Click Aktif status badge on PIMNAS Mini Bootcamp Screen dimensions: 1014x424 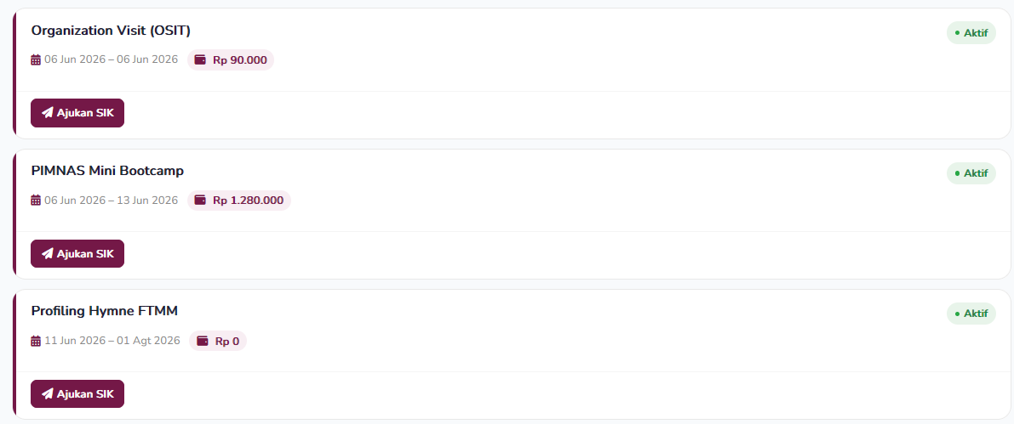coord(971,173)
